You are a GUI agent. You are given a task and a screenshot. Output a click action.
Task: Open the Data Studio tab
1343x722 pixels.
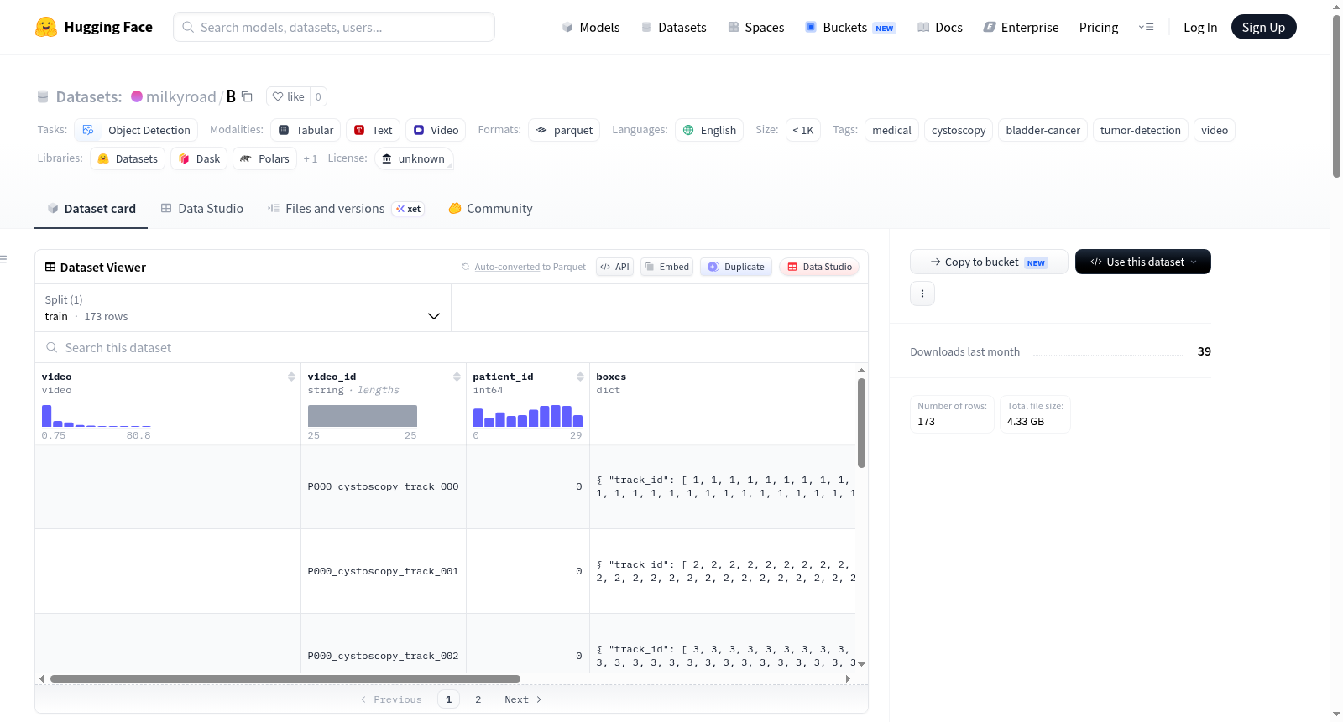(x=202, y=209)
